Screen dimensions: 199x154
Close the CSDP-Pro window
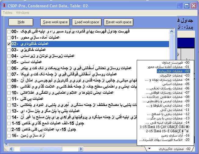click(x=194, y=6)
